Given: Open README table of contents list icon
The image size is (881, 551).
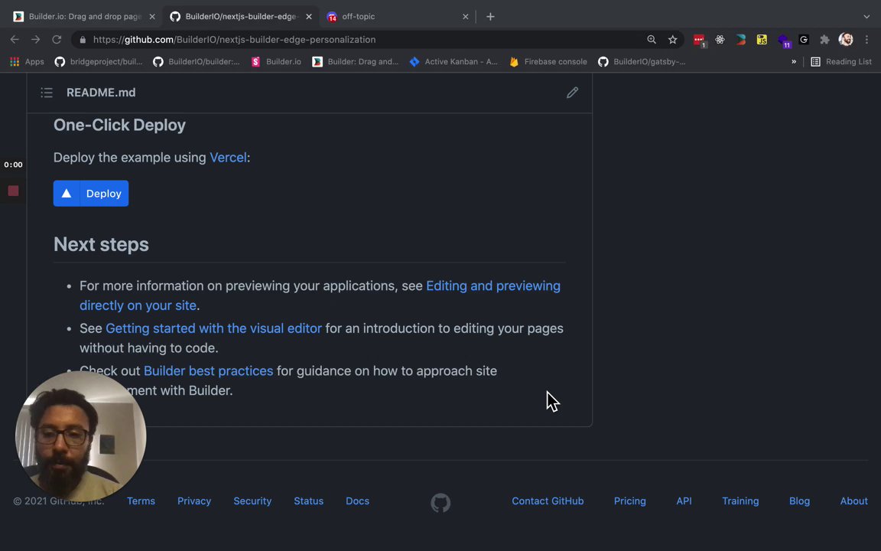Looking at the screenshot, I should pyautogui.click(x=47, y=93).
